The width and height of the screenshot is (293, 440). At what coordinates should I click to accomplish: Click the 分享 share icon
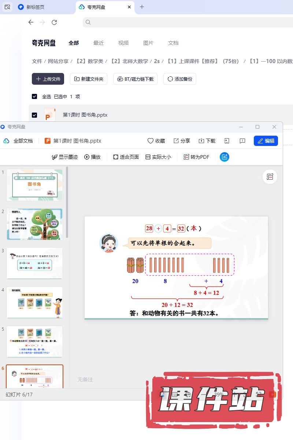[176, 141]
